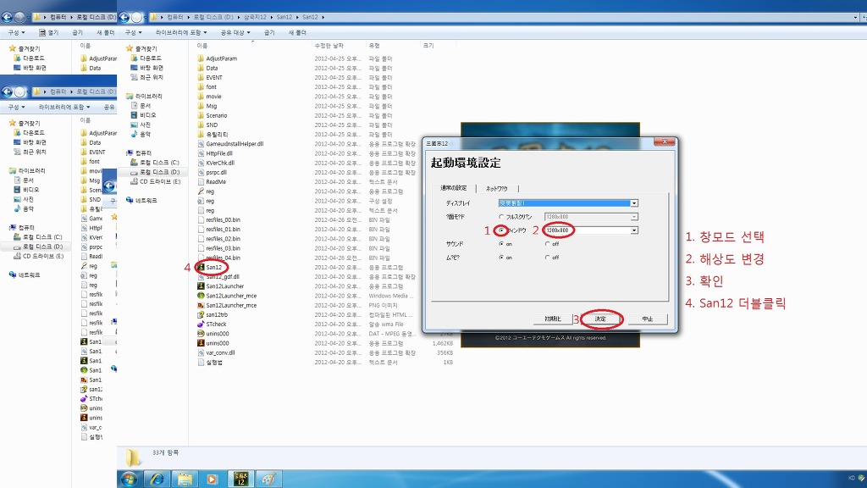Click the San12 game icon on taskbar
This screenshot has width=867, height=488.
coord(240,480)
